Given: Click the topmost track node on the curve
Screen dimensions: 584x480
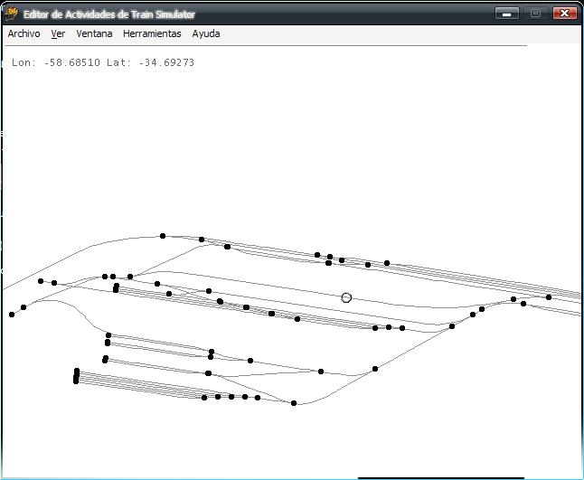Looking at the screenshot, I should tap(163, 236).
